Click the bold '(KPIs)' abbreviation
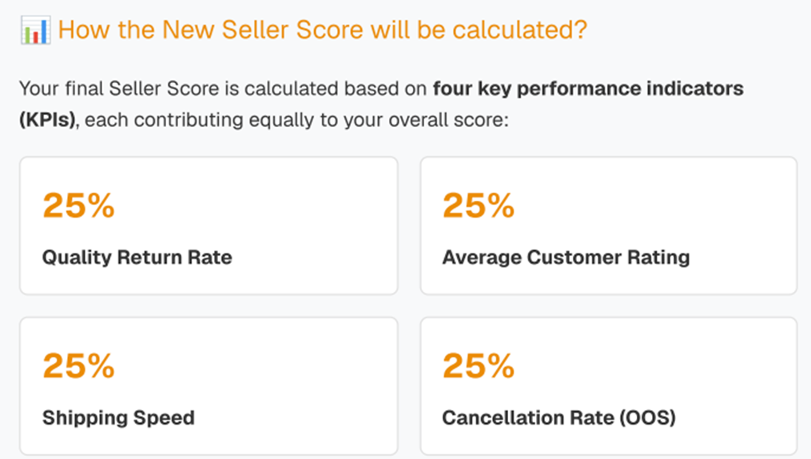This screenshot has height=459, width=811. tap(48, 120)
